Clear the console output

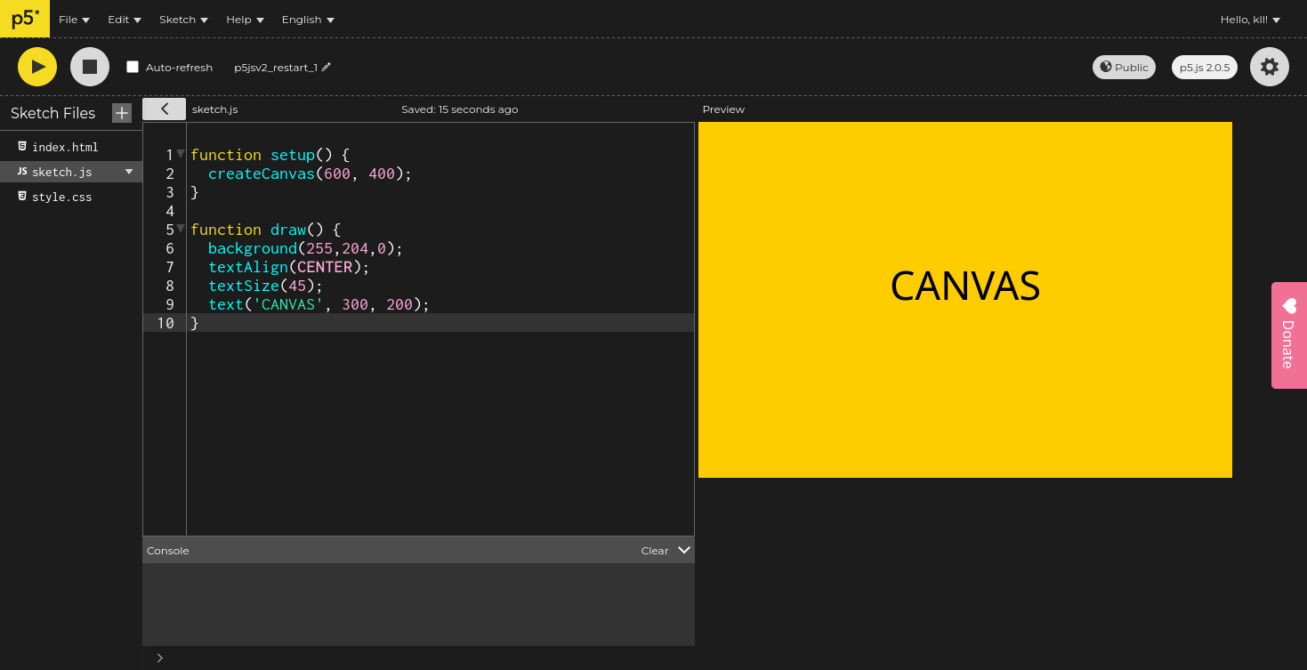654,551
